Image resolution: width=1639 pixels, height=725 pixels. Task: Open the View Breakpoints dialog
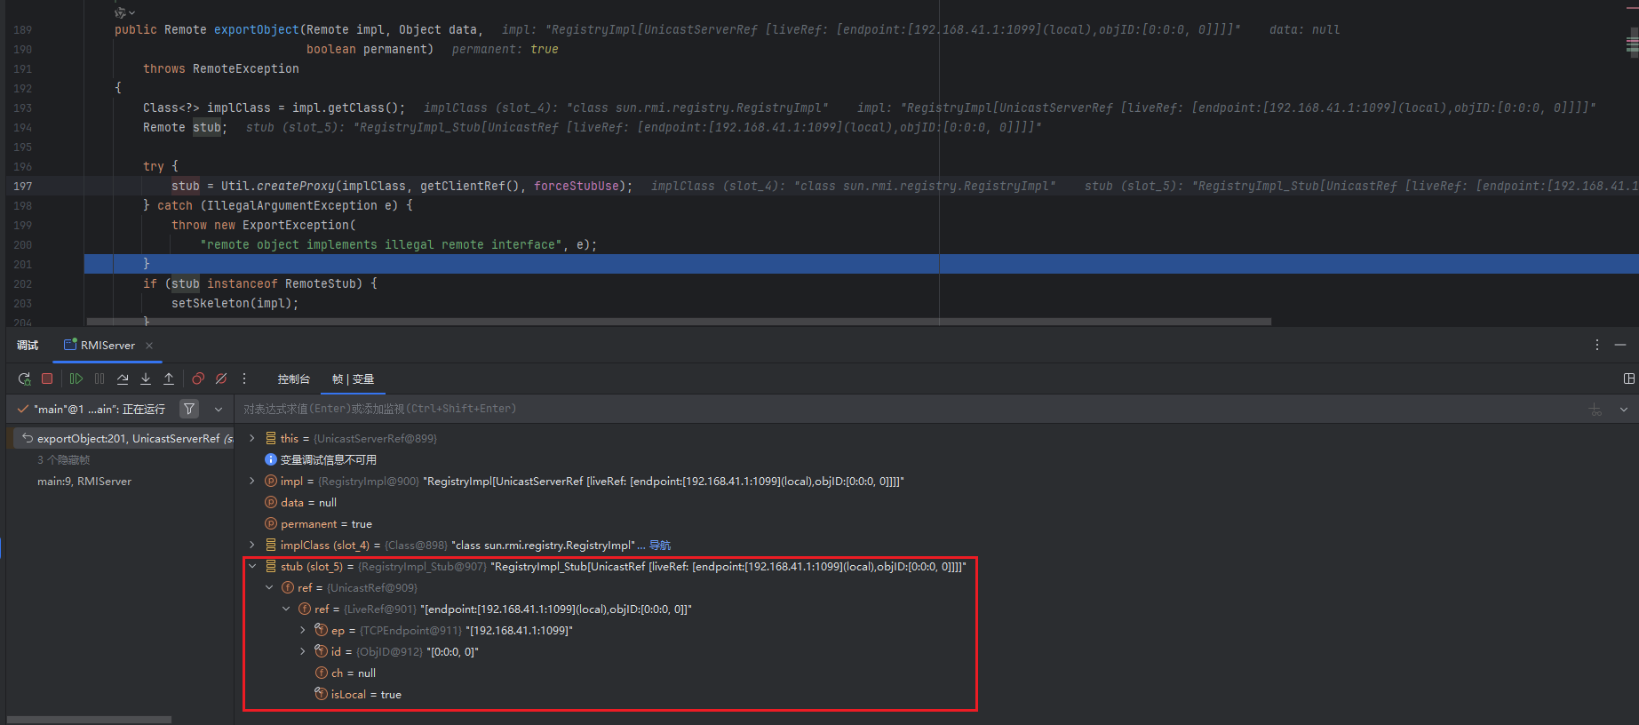(x=198, y=378)
